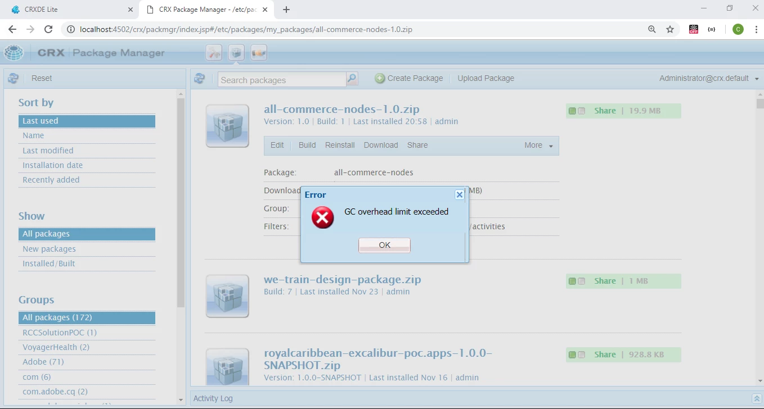The image size is (764, 409).
Task: Click the CRX globe logo icon
Action: 14,53
